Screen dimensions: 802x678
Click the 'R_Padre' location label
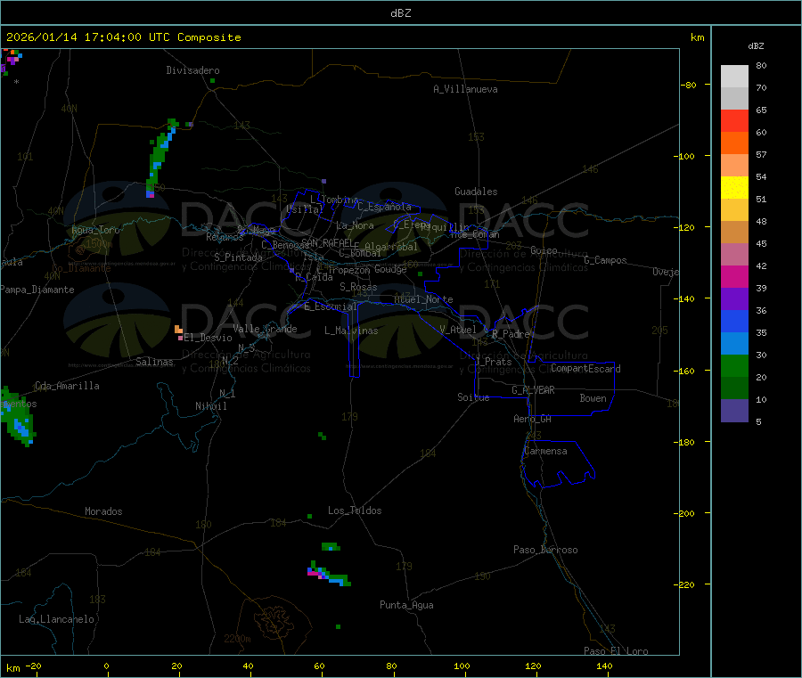pyautogui.click(x=511, y=334)
